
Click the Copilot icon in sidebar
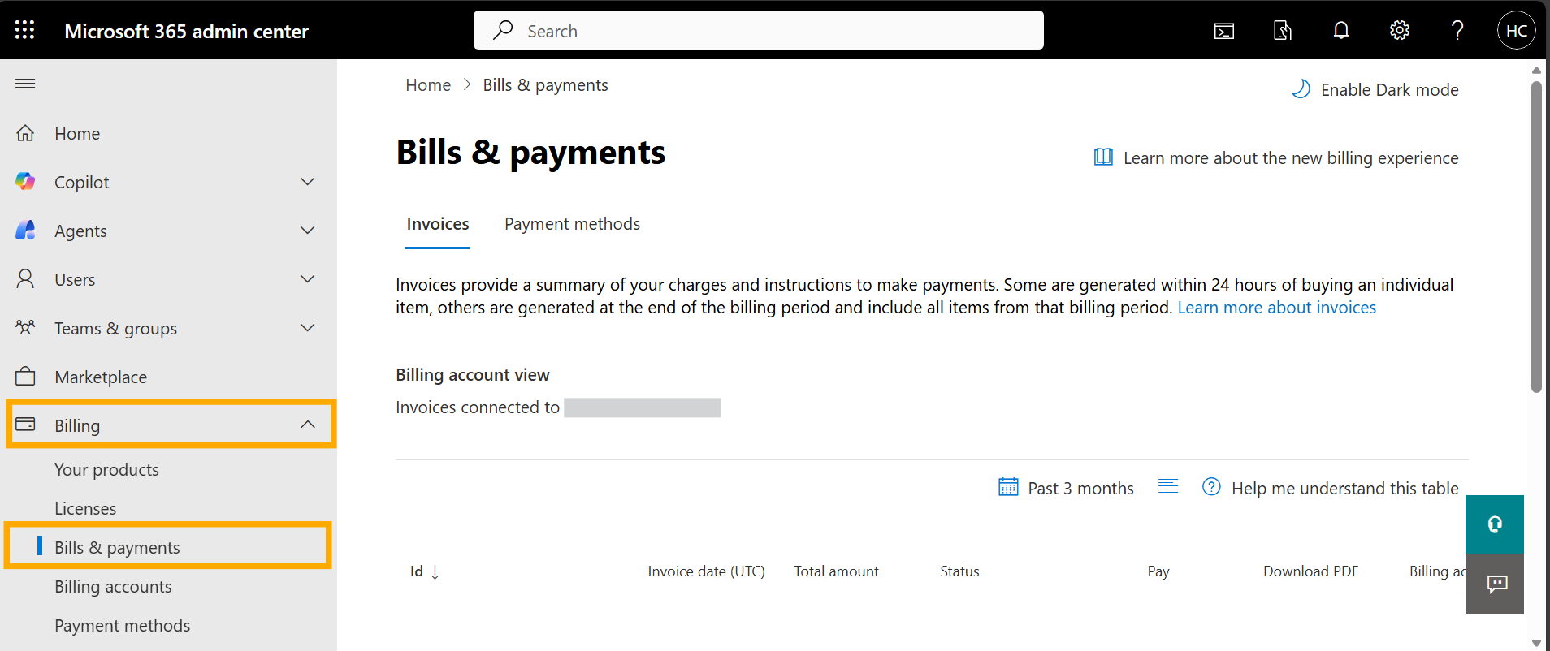click(x=25, y=182)
